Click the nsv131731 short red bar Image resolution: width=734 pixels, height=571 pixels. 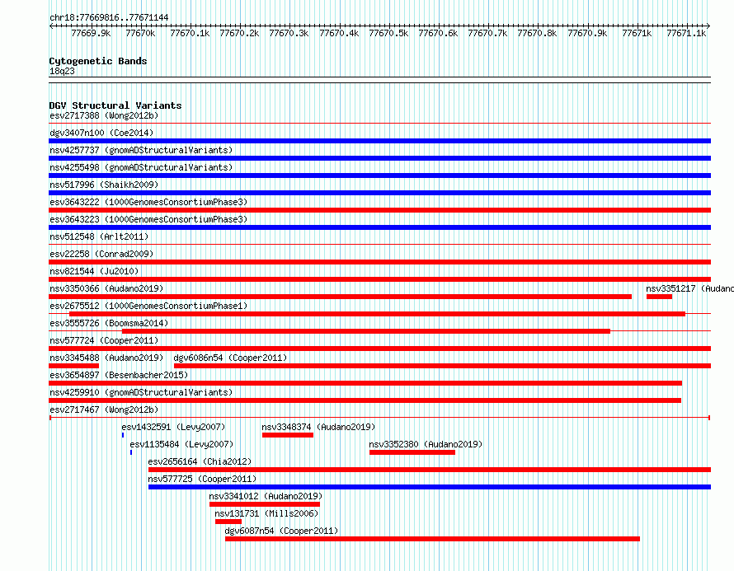tap(228, 522)
